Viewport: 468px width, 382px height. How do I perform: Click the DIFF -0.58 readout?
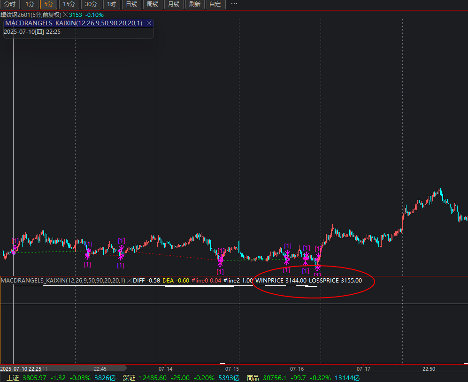coord(146,281)
